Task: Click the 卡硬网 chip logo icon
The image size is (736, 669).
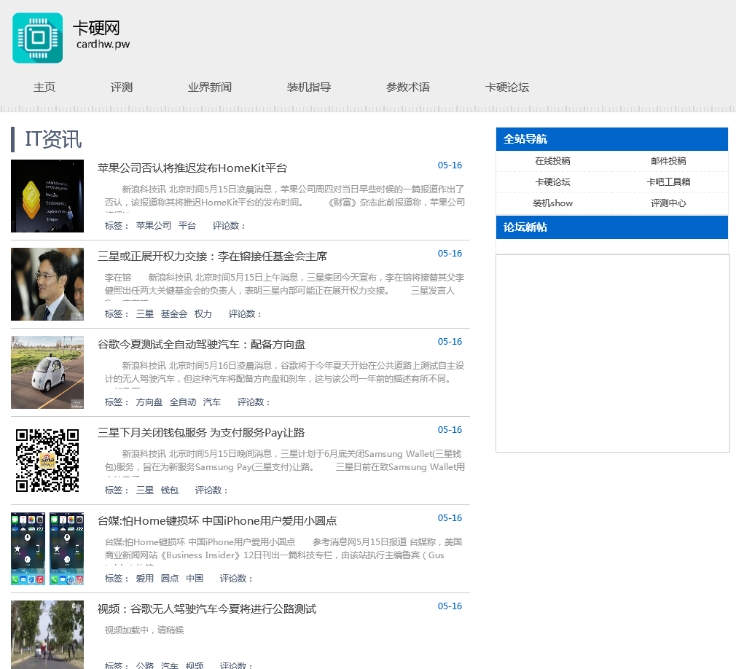Action: click(37, 38)
